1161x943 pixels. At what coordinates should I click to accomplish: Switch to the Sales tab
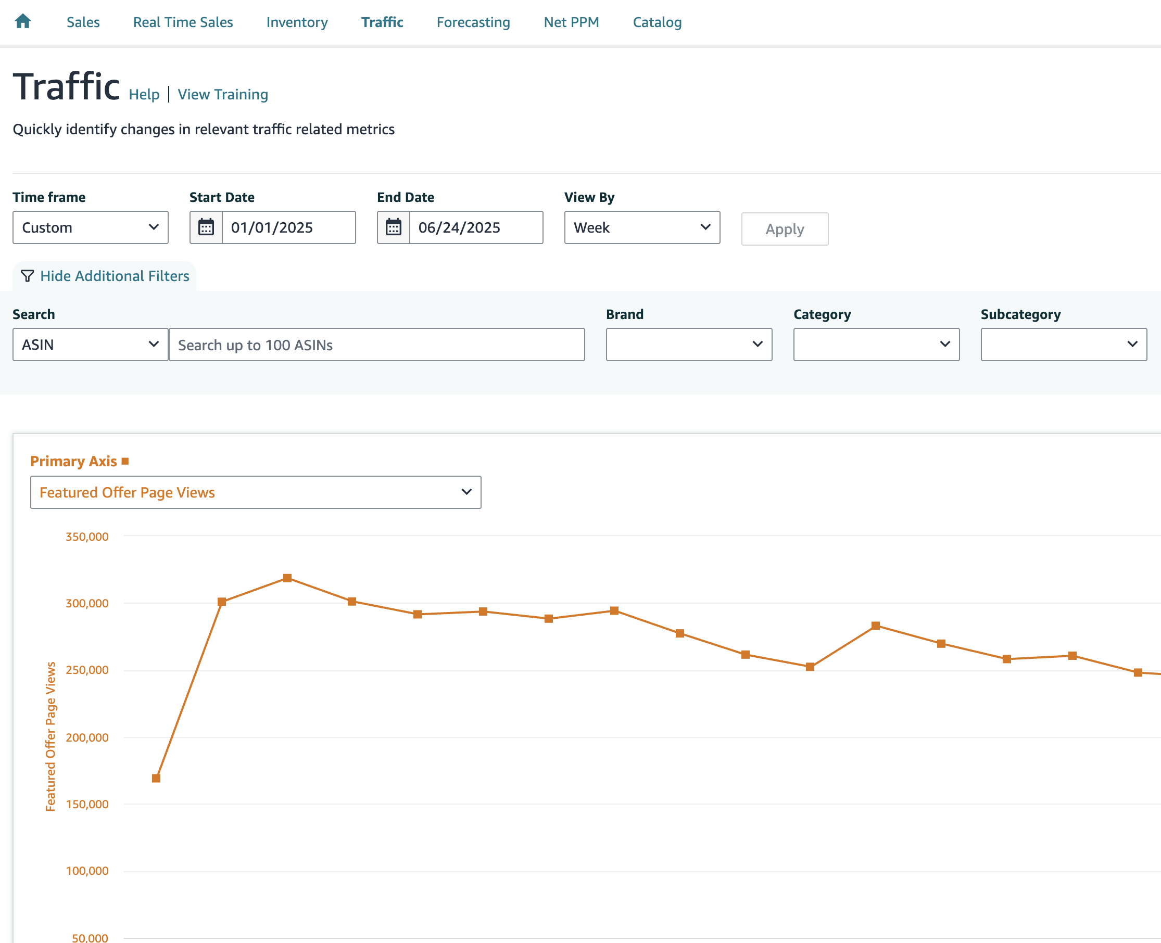[x=83, y=22]
